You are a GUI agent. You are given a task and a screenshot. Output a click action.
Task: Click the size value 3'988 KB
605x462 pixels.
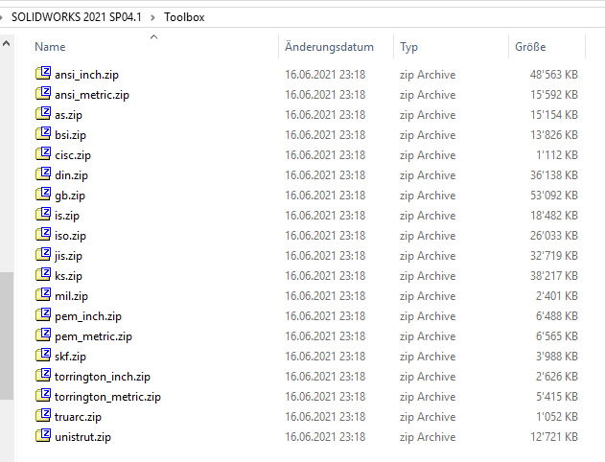tap(557, 357)
